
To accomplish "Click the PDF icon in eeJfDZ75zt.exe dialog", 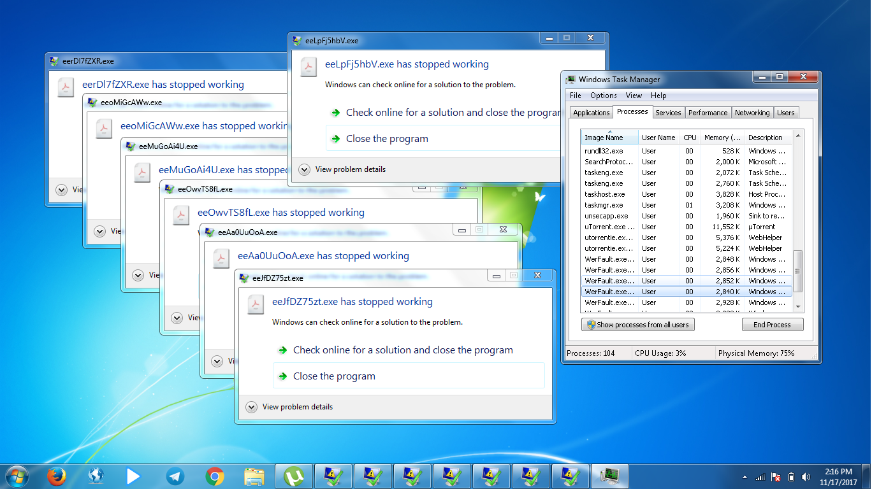I will point(256,304).
